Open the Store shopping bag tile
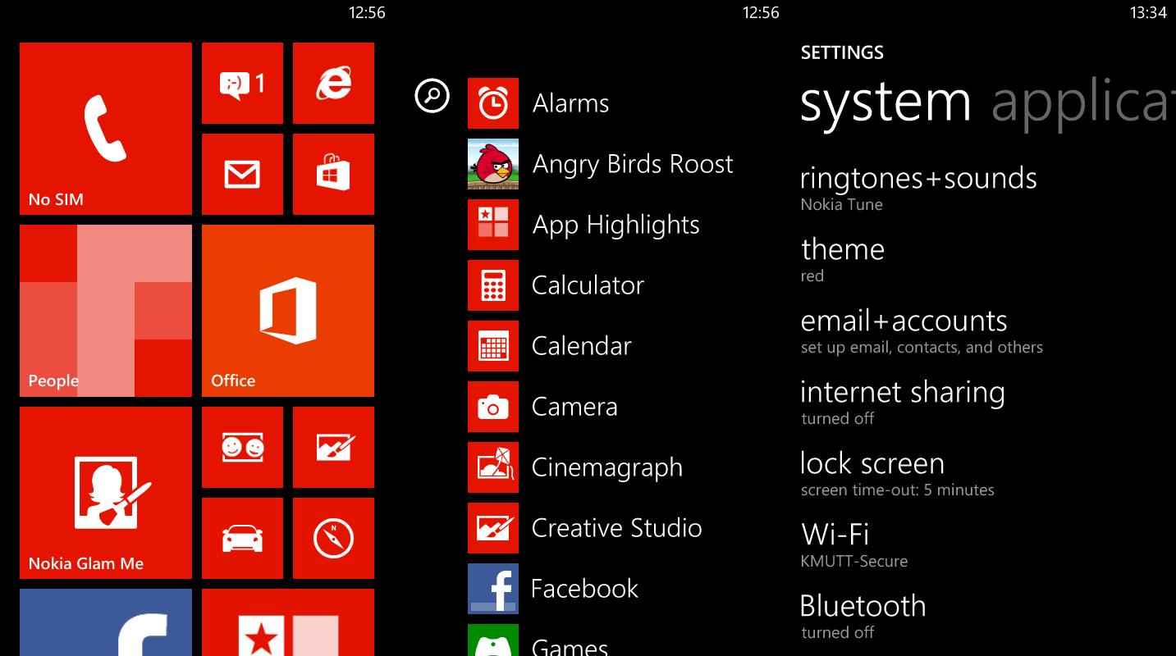The width and height of the screenshot is (1176, 656). [333, 174]
